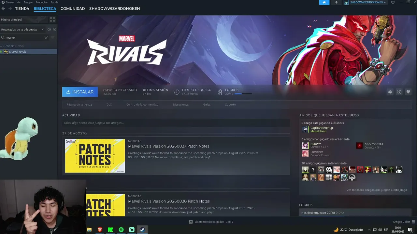Filter ready-to-play games with the play icon

(x=55, y=29)
